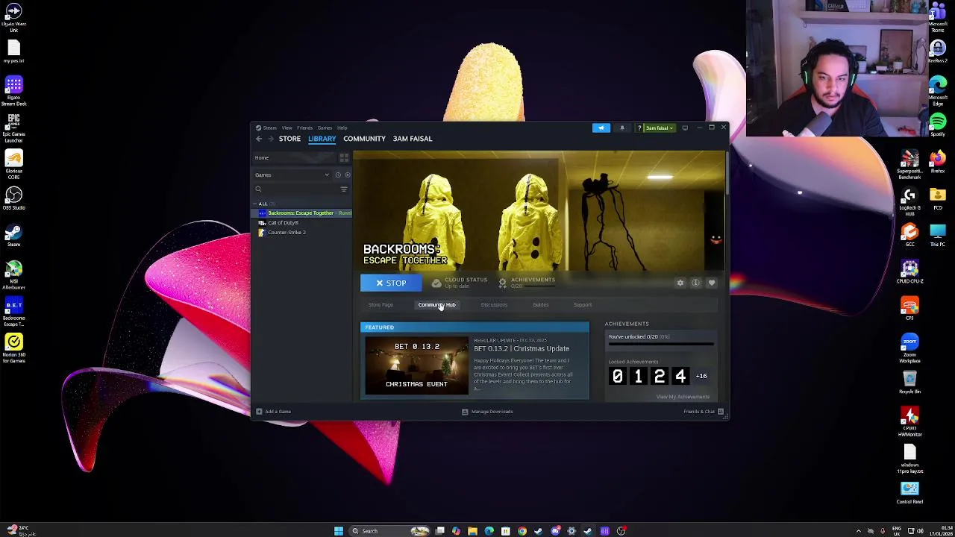Image resolution: width=955 pixels, height=537 pixels.
Task: Open the Support link
Action: (583, 305)
